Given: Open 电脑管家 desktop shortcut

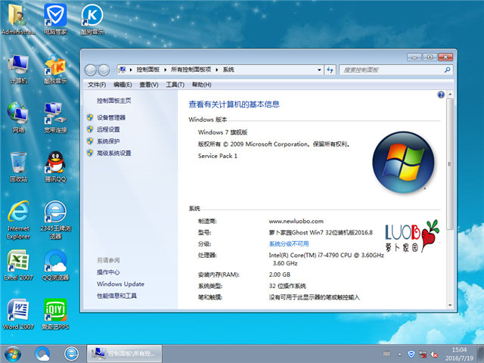Looking at the screenshot, I should (55, 18).
